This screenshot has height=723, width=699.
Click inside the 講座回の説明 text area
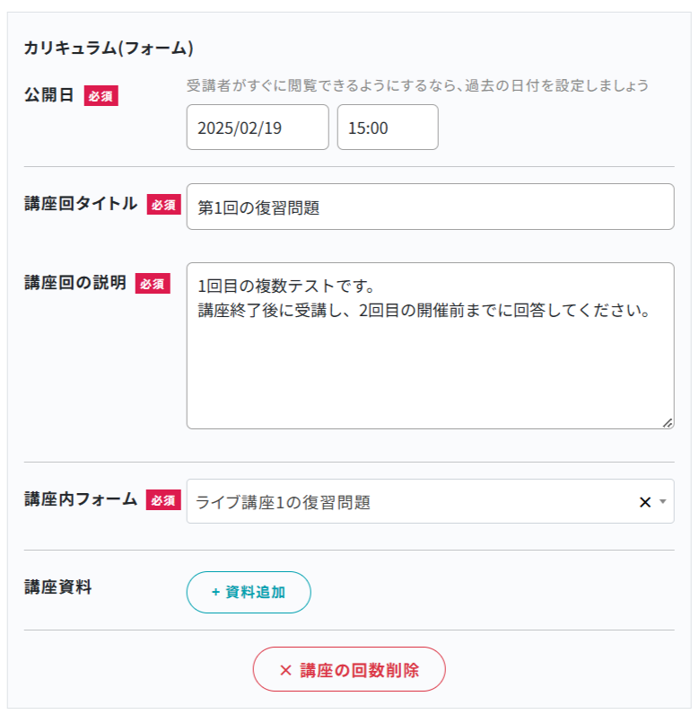coord(430,359)
